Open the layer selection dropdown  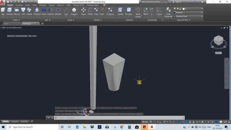(188, 9)
